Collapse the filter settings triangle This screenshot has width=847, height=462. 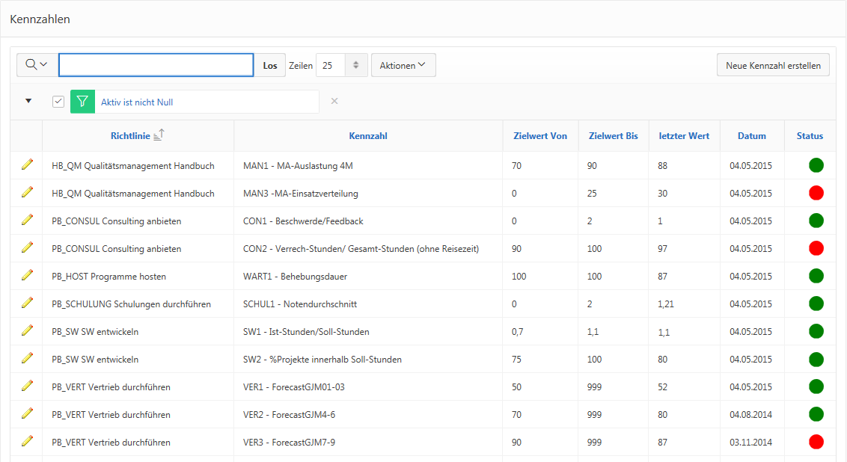pyautogui.click(x=28, y=101)
